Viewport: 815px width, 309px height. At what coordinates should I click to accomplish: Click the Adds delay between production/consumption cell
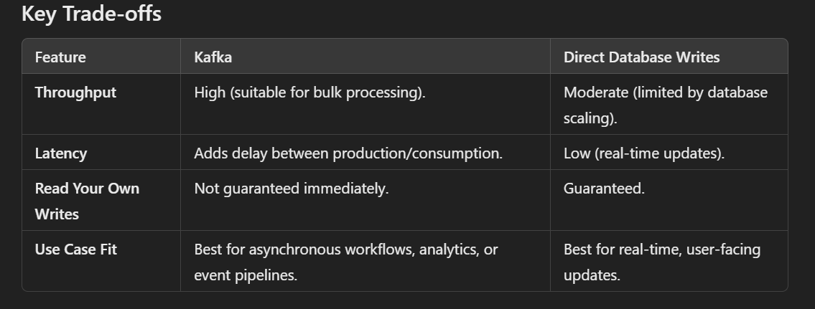tap(348, 153)
